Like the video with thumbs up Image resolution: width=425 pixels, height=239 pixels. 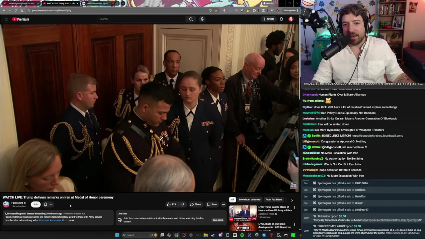pyautogui.click(x=171, y=204)
